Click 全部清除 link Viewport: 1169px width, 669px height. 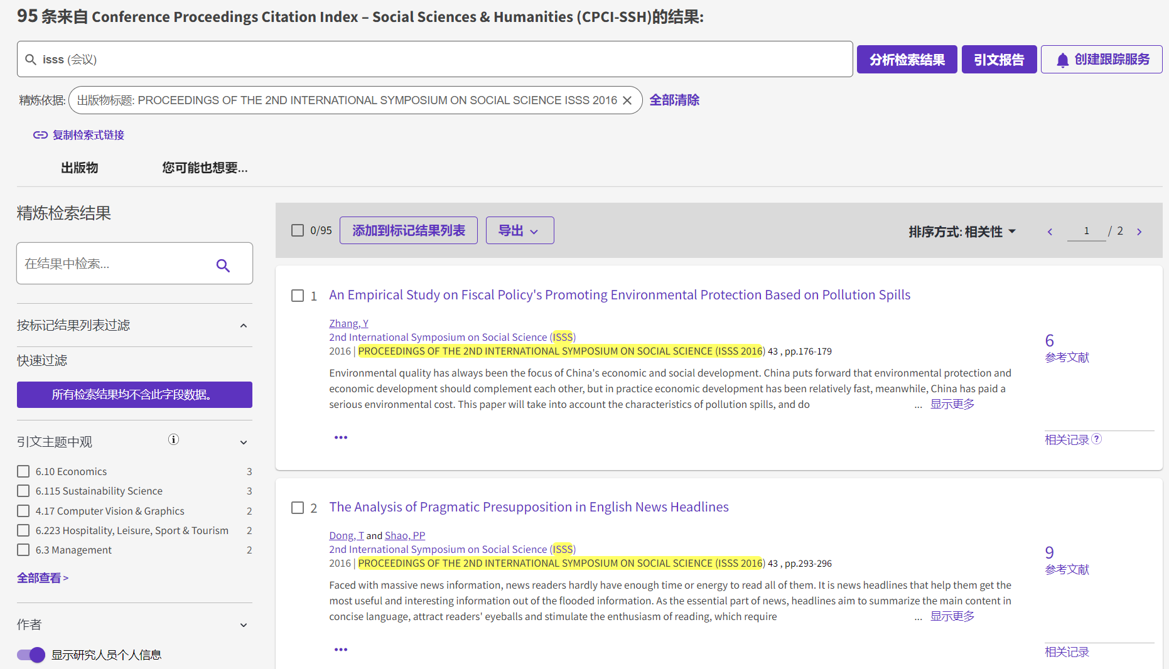point(674,100)
